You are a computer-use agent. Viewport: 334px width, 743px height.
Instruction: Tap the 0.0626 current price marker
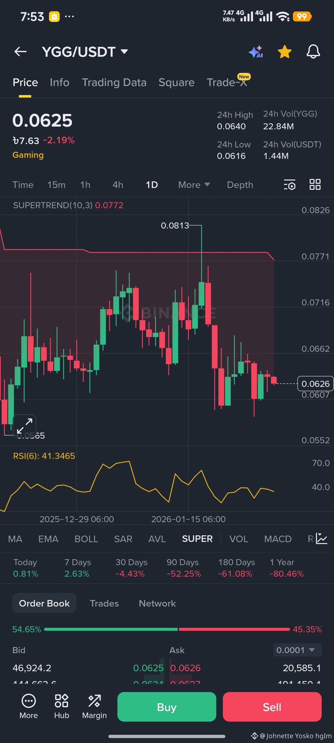(315, 384)
